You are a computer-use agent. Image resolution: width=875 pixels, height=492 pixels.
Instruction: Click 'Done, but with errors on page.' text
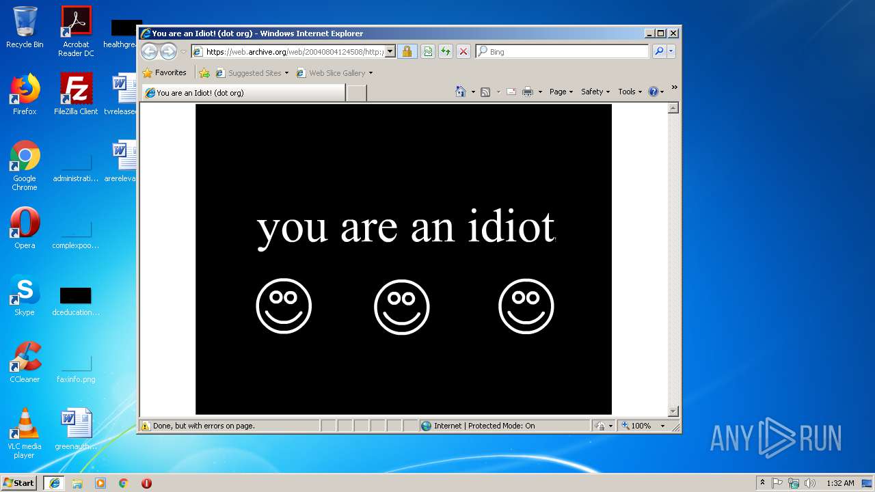(x=204, y=426)
